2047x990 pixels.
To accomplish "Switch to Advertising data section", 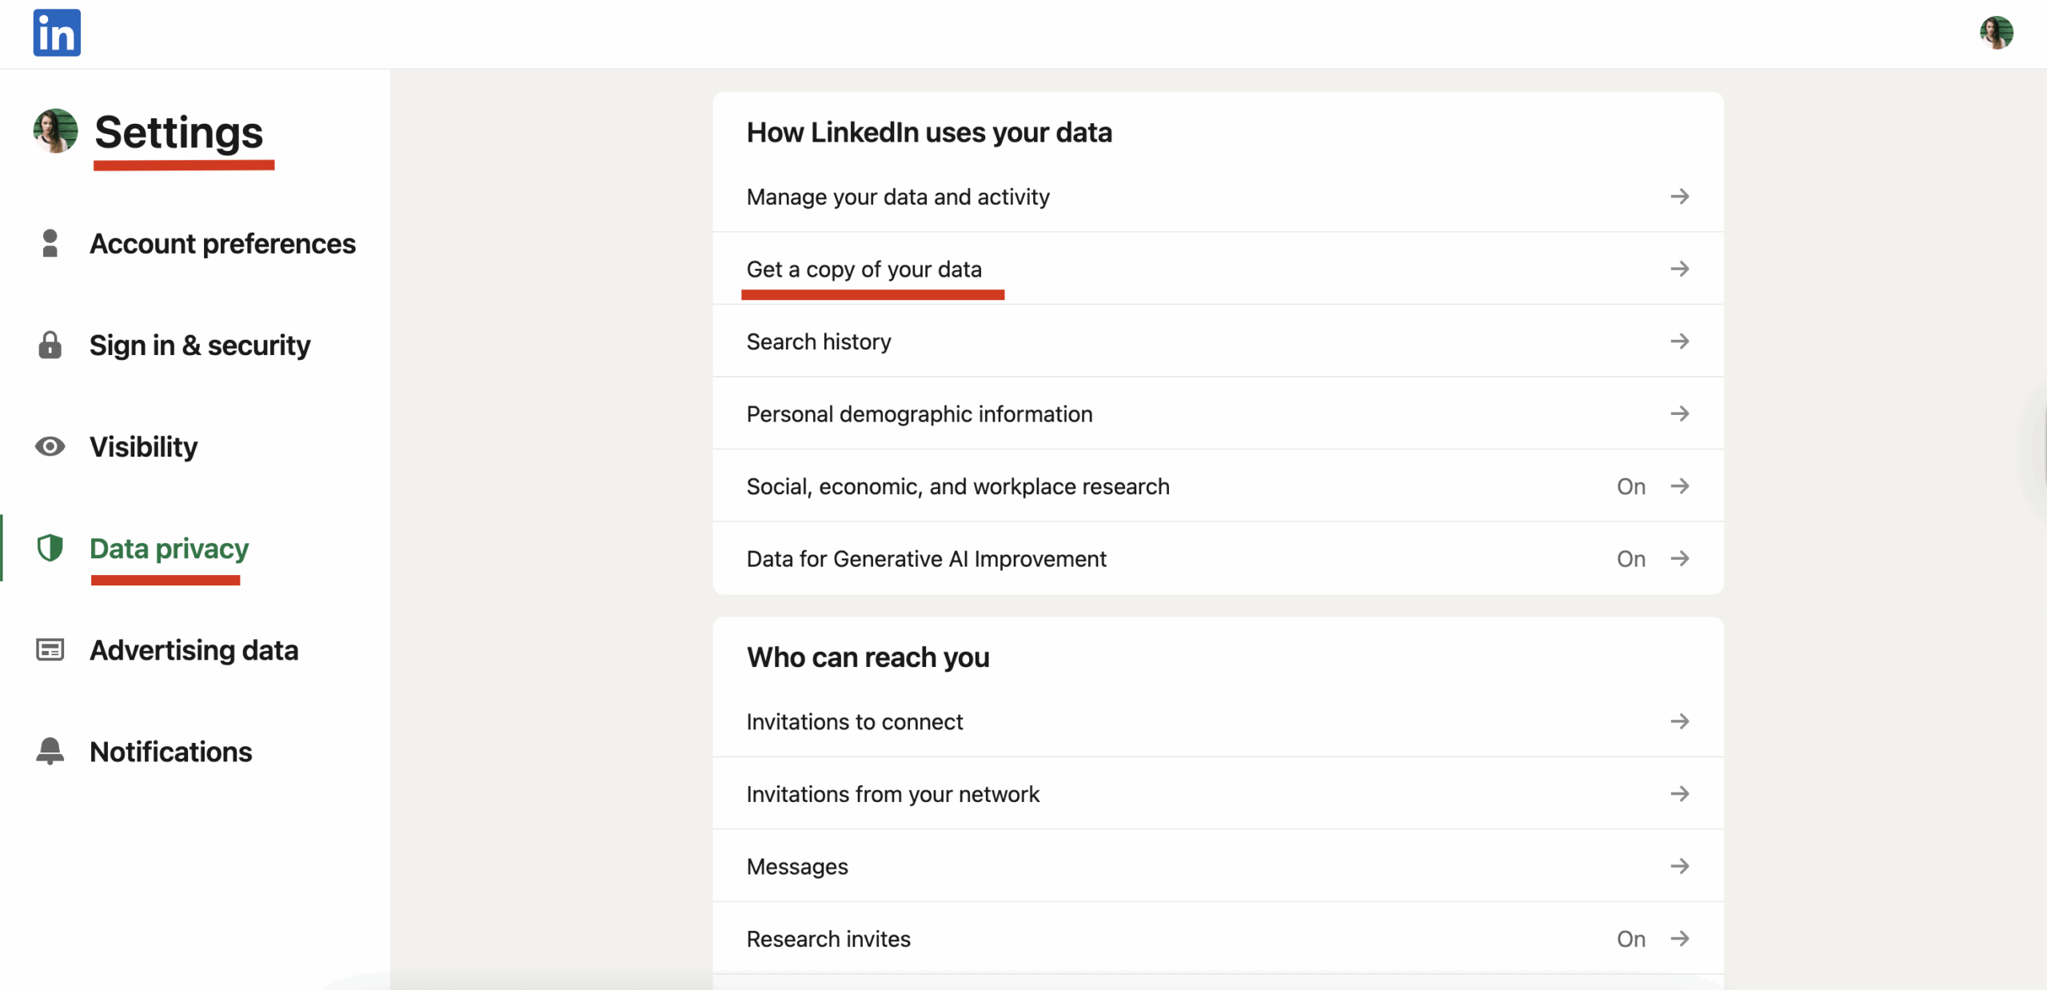I will pos(194,650).
